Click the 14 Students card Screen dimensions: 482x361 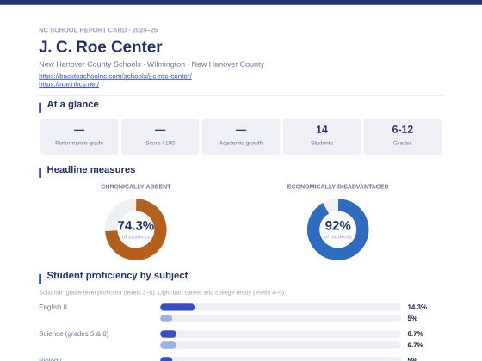point(322,137)
